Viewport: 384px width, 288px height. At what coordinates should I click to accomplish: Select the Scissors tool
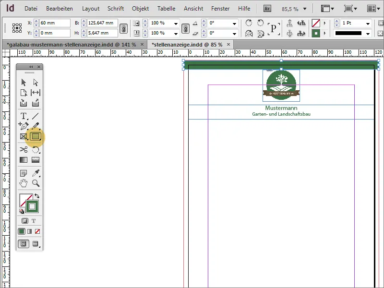tap(24, 149)
